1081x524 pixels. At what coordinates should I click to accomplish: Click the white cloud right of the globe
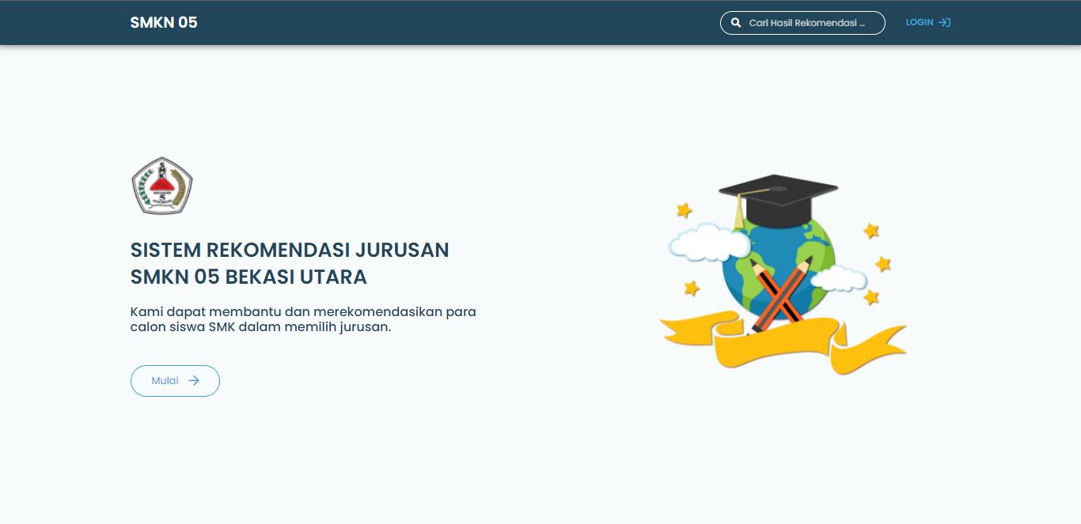(x=840, y=278)
